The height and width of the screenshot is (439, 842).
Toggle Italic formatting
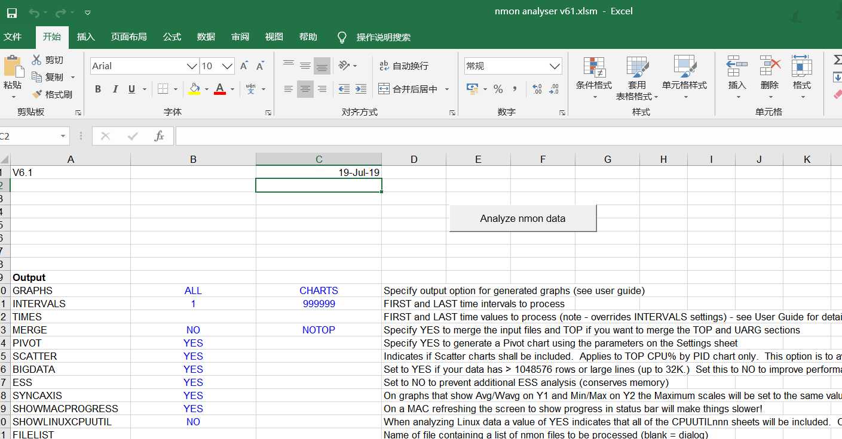pyautogui.click(x=115, y=89)
